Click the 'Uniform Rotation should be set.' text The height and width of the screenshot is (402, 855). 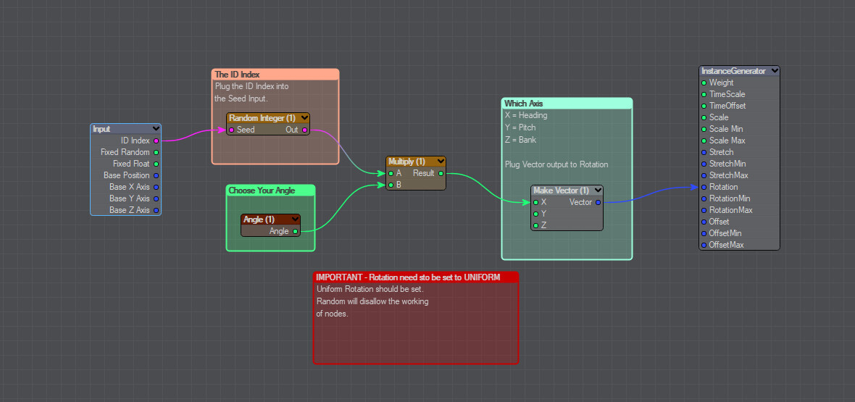coord(370,289)
